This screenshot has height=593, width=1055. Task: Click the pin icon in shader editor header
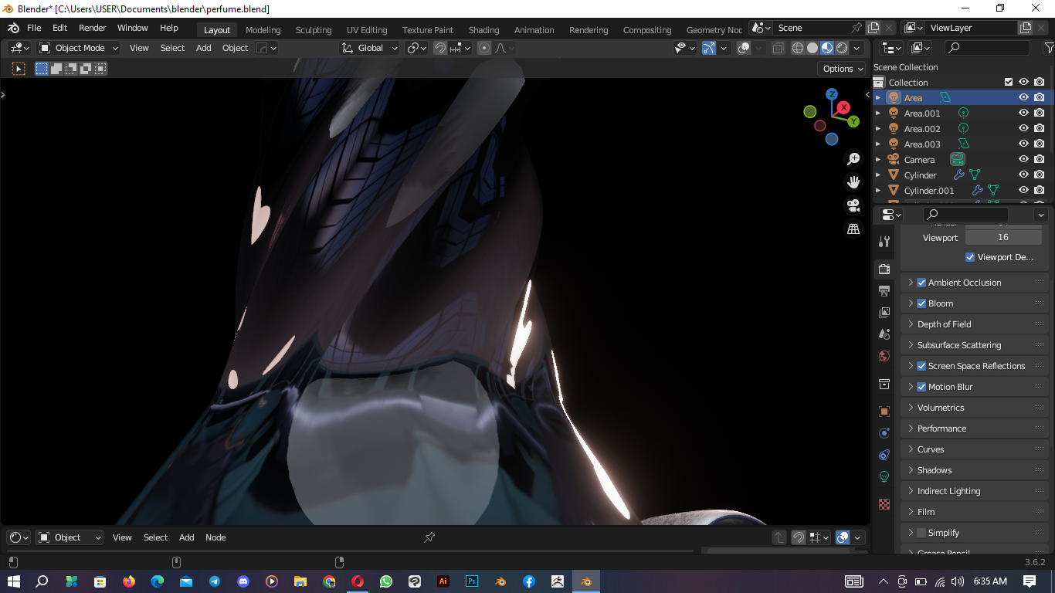pos(429,537)
